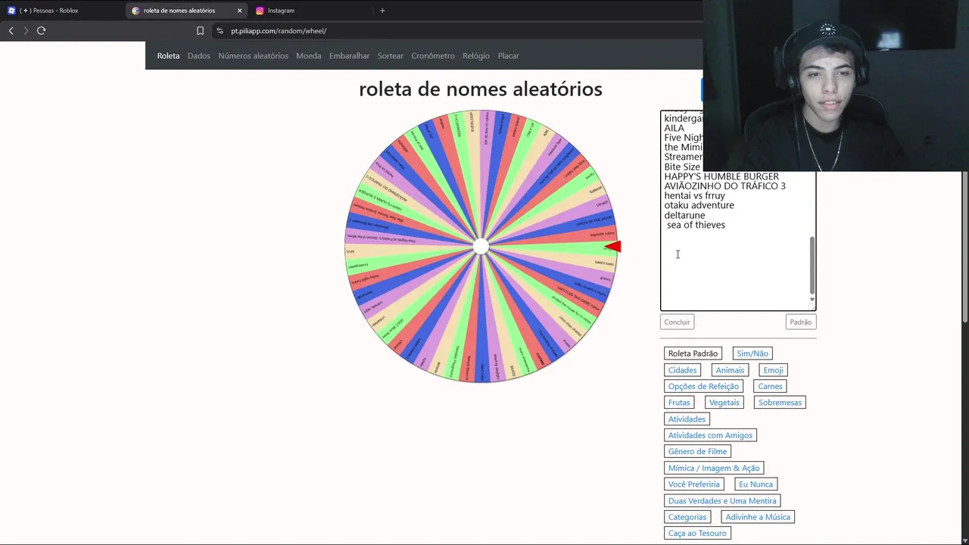Click the page title heading text
Image resolution: width=969 pixels, height=545 pixels.
481,89
